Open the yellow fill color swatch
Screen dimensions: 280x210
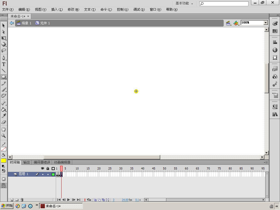(x=4, y=161)
